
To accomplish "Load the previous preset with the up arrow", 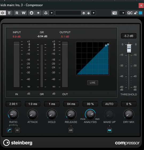I will (84, 13).
